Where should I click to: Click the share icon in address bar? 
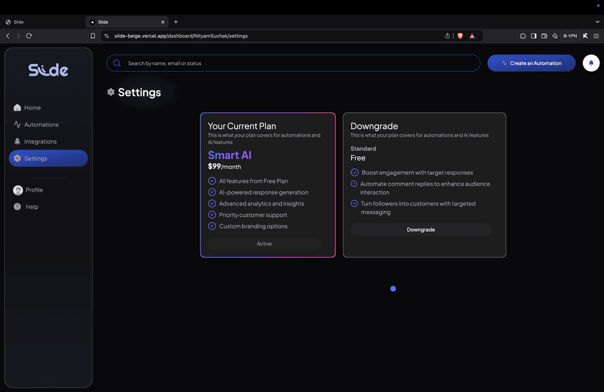tap(447, 36)
